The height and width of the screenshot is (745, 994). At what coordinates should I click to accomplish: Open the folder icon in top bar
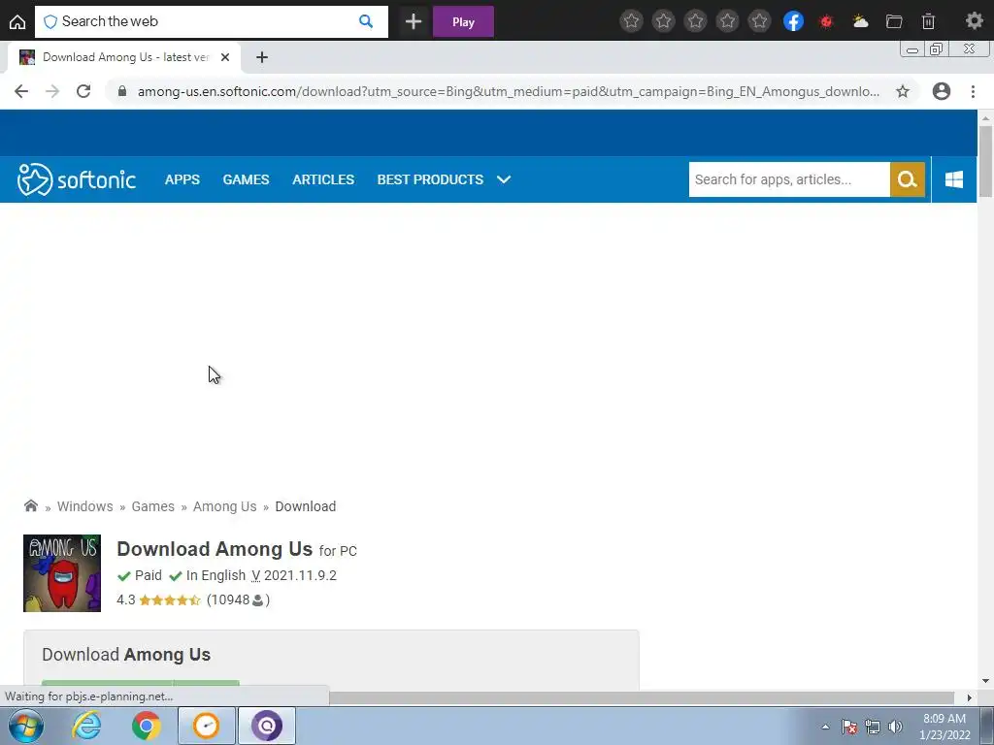click(x=894, y=21)
